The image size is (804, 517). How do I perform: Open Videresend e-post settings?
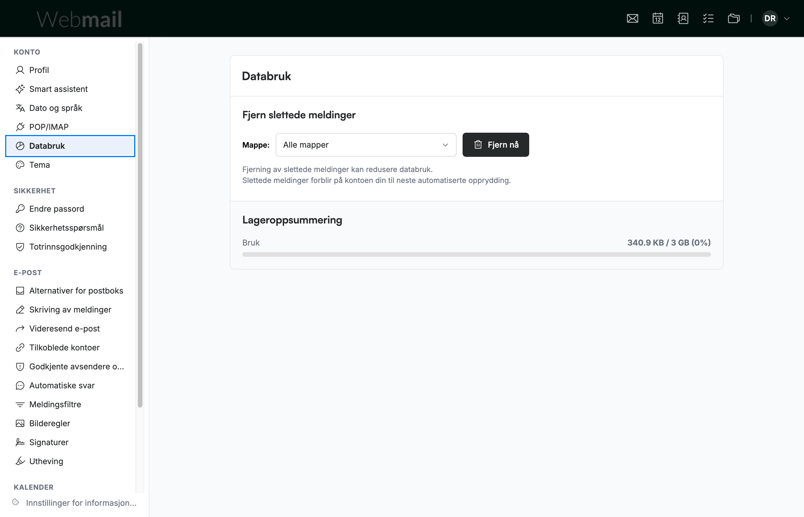coord(70,329)
